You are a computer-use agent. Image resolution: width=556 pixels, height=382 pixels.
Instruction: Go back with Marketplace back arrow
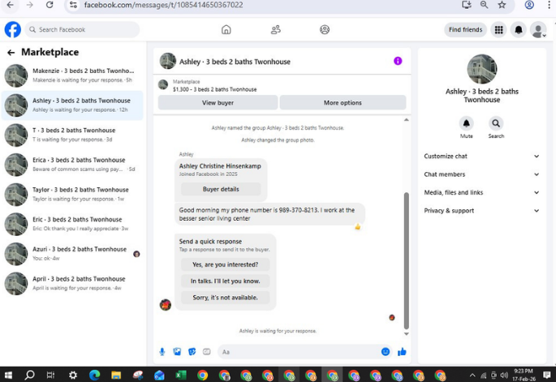11,53
